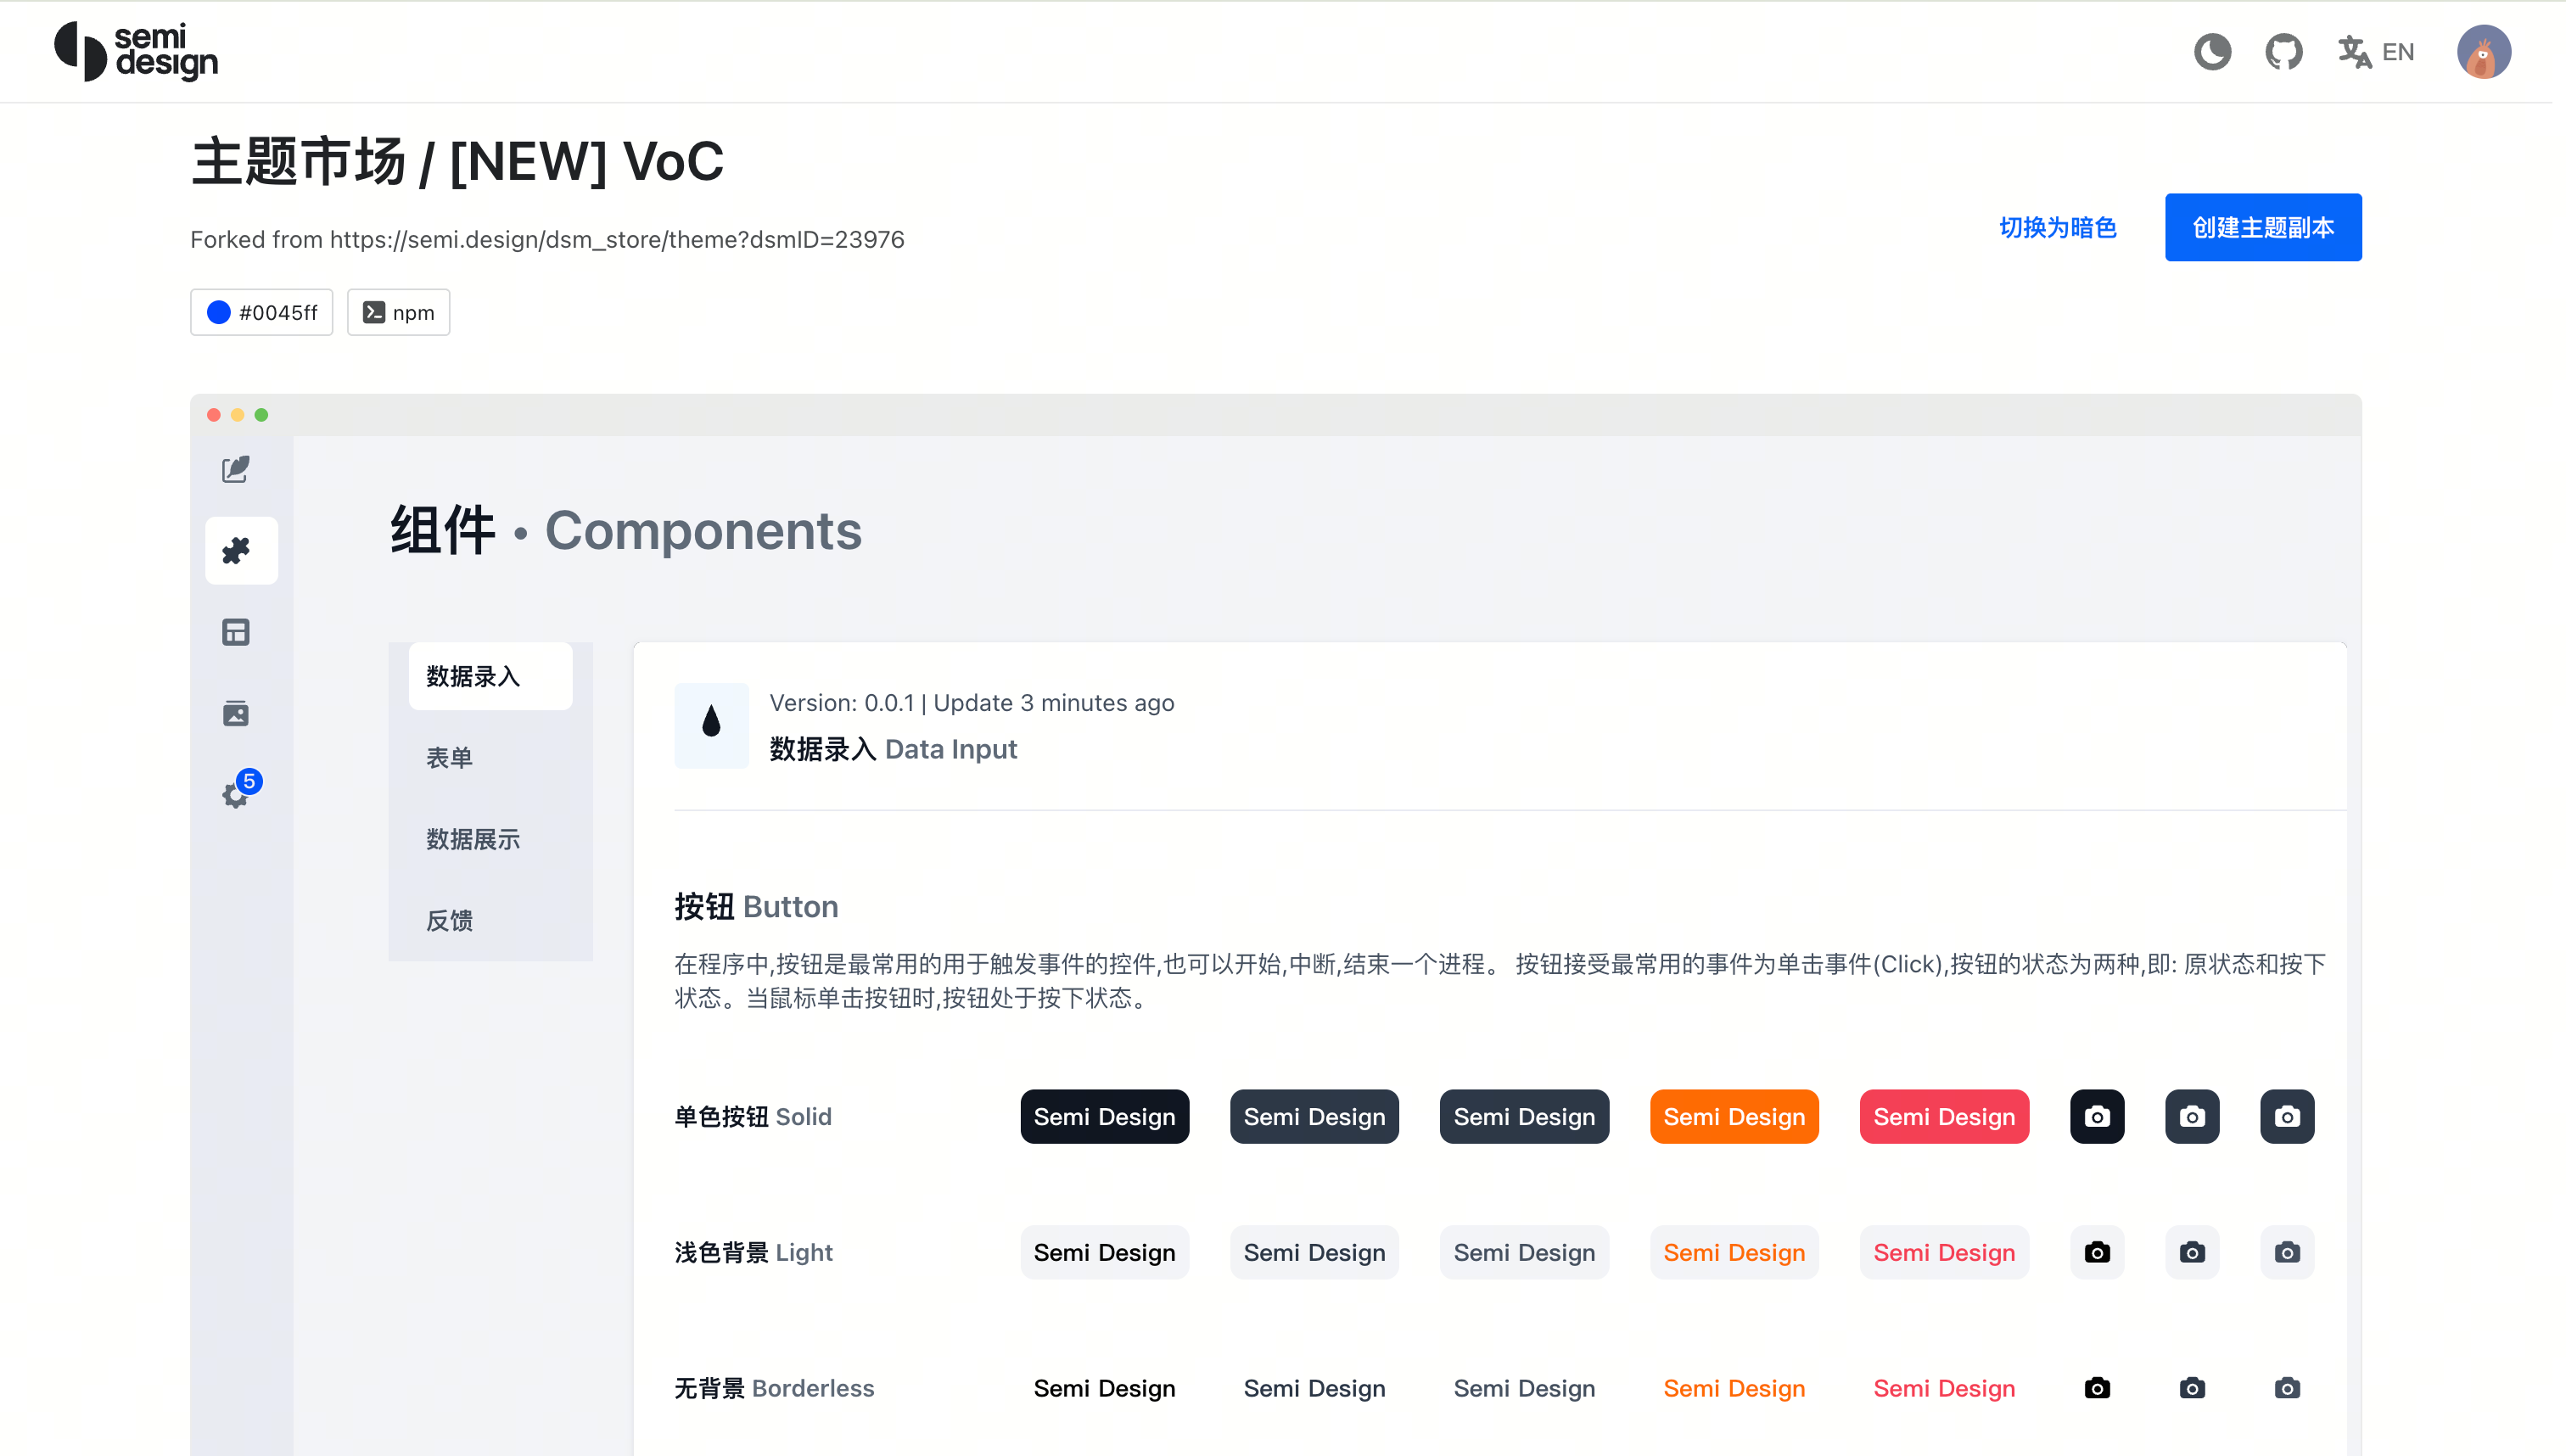This screenshot has height=1456, width=2566.
Task: Click the first camera icon in Light row
Action: click(2097, 1252)
